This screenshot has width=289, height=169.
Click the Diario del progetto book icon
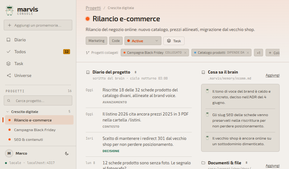[x=88, y=72]
